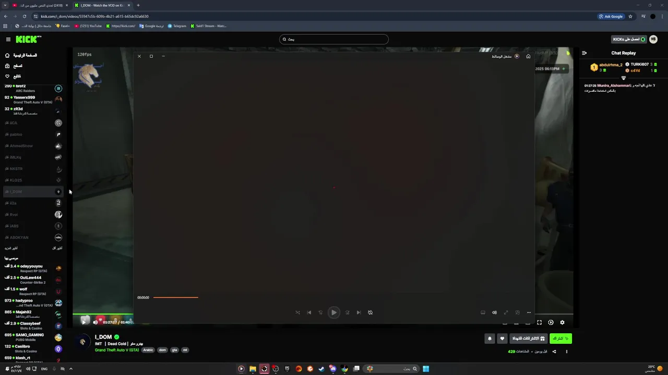The width and height of the screenshot is (668, 375).
Task: Open a new browser tab
Action: click(x=138, y=5)
